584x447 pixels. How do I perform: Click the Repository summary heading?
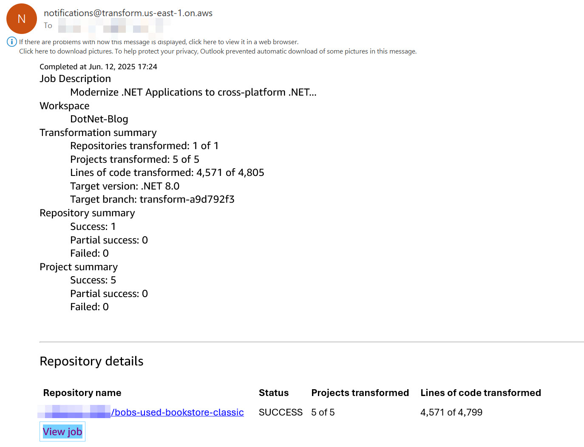tap(87, 213)
